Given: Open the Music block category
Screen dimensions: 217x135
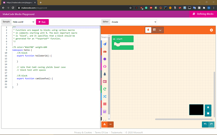Looking at the screenshot, I should point(105,66).
